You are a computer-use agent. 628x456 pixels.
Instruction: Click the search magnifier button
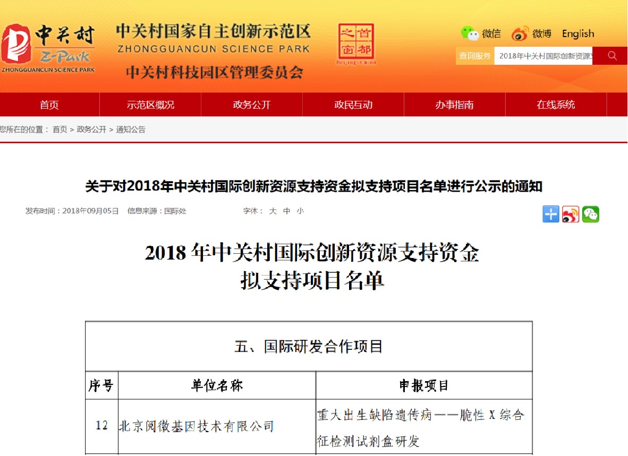612,56
